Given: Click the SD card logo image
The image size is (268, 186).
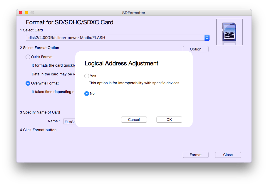Looking at the screenshot, I should (229, 32).
